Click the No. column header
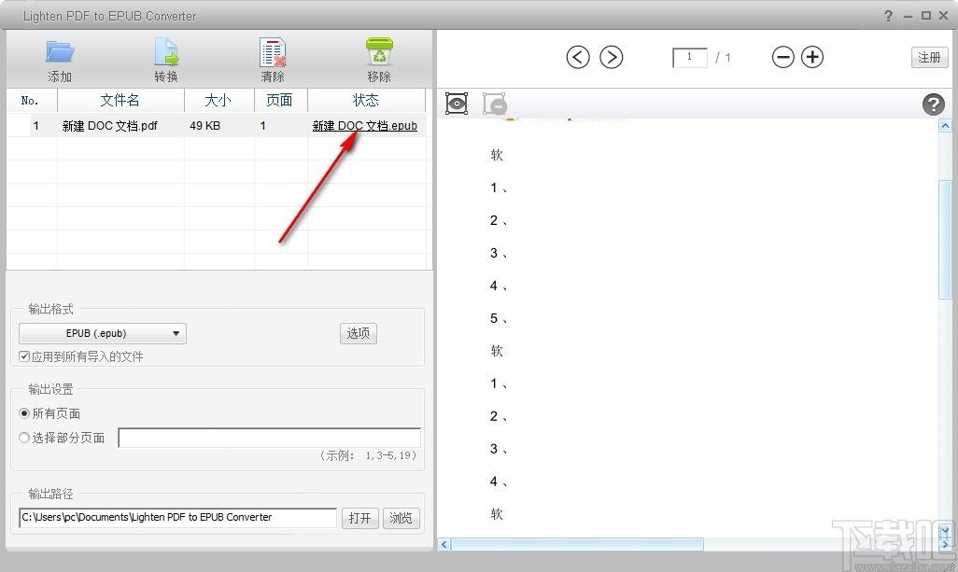This screenshot has height=572, width=958. tap(31, 100)
